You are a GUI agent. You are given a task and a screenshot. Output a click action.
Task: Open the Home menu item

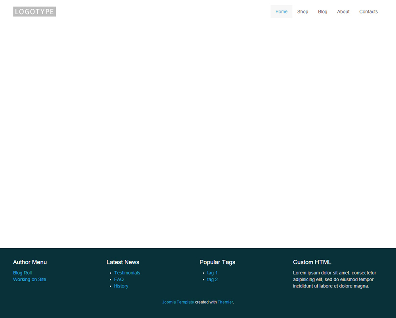(x=281, y=11)
